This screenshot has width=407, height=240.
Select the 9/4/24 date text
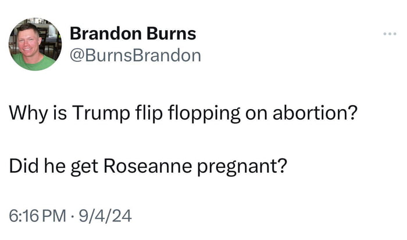tap(107, 217)
